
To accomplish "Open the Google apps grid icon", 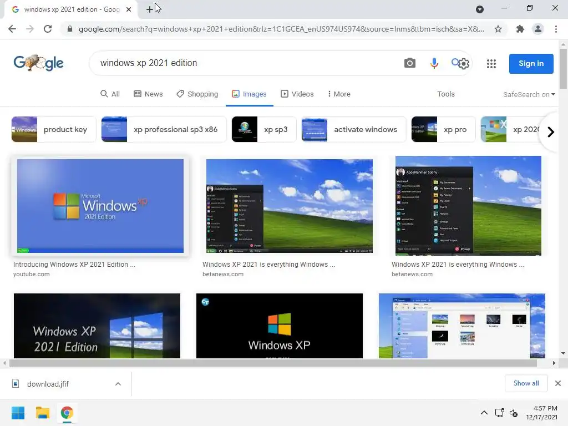I will pyautogui.click(x=491, y=64).
